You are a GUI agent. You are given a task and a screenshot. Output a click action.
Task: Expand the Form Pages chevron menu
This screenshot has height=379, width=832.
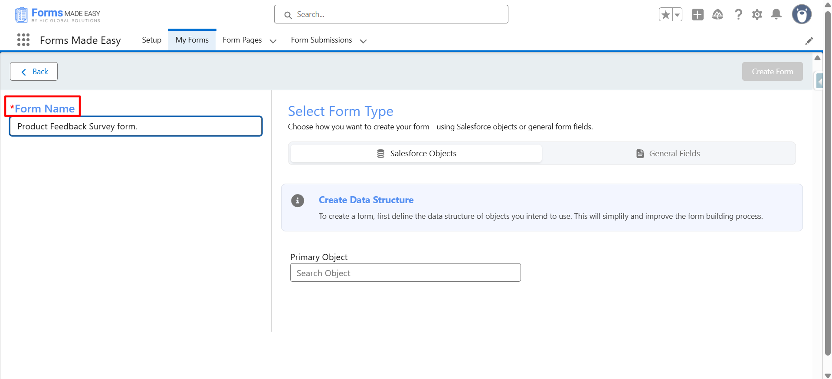tap(273, 41)
